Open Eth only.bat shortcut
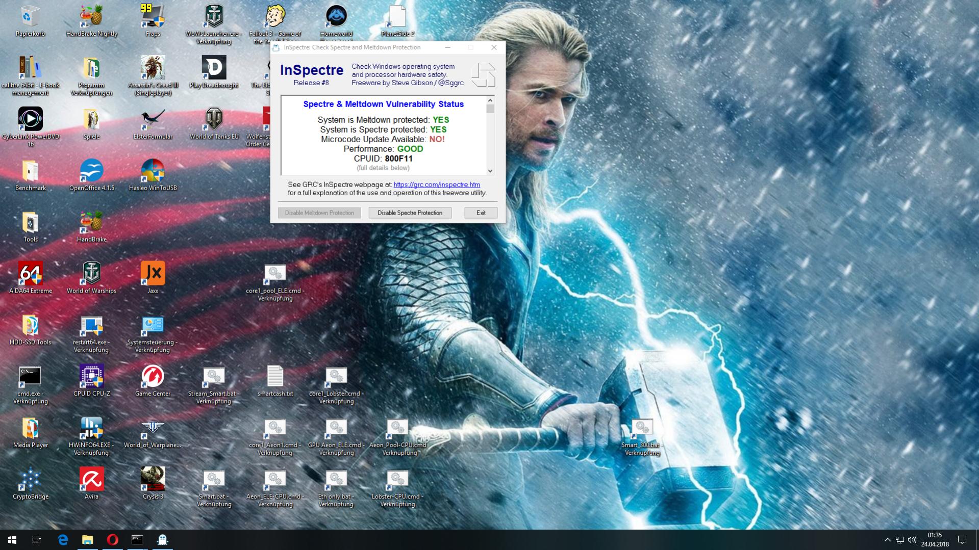Screen dimensions: 979x550 tap(336, 487)
